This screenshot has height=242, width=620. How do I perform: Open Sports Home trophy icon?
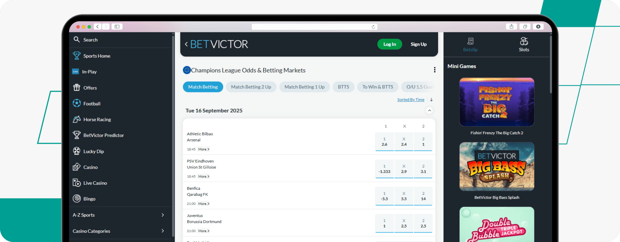[76, 56]
